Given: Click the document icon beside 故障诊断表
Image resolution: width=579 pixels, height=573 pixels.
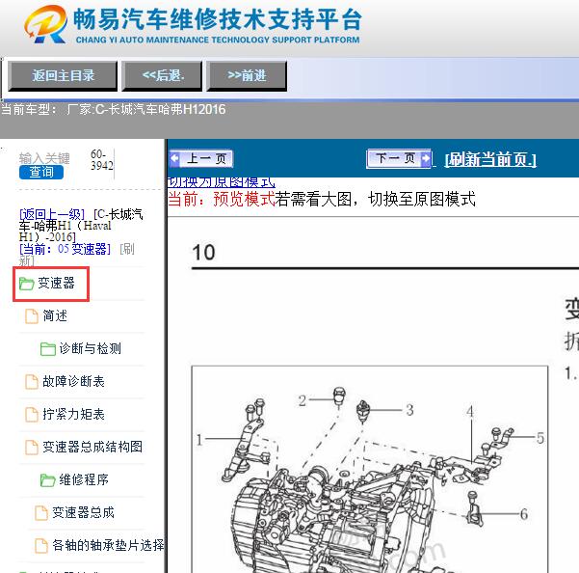Looking at the screenshot, I should coord(32,382).
